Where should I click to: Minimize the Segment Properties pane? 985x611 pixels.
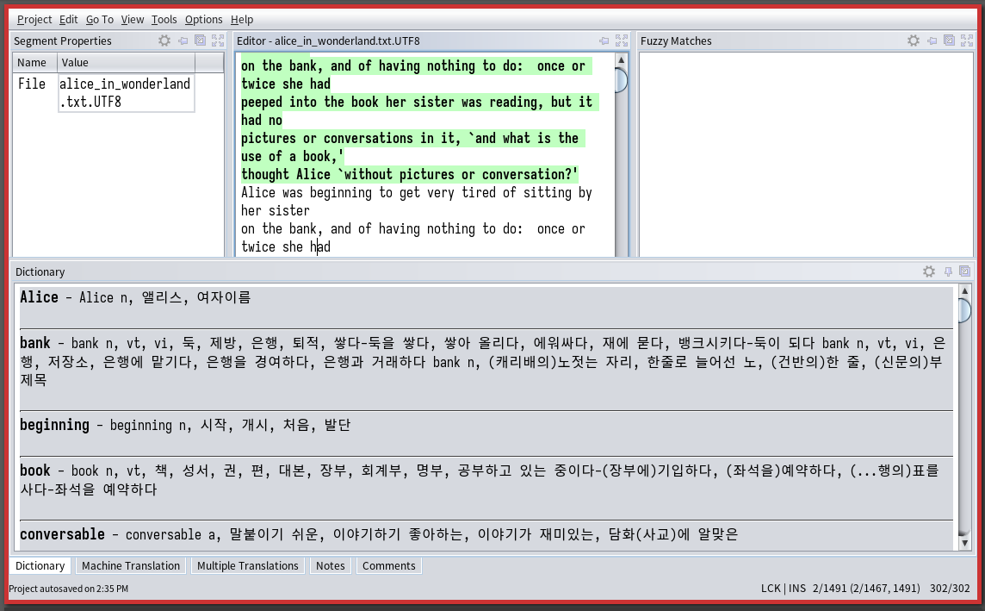183,41
